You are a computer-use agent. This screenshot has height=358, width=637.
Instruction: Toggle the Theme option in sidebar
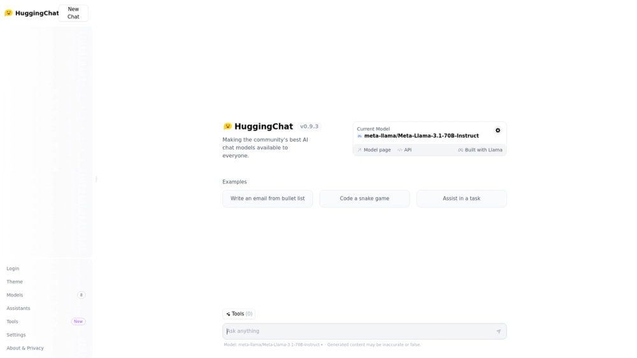(15, 282)
